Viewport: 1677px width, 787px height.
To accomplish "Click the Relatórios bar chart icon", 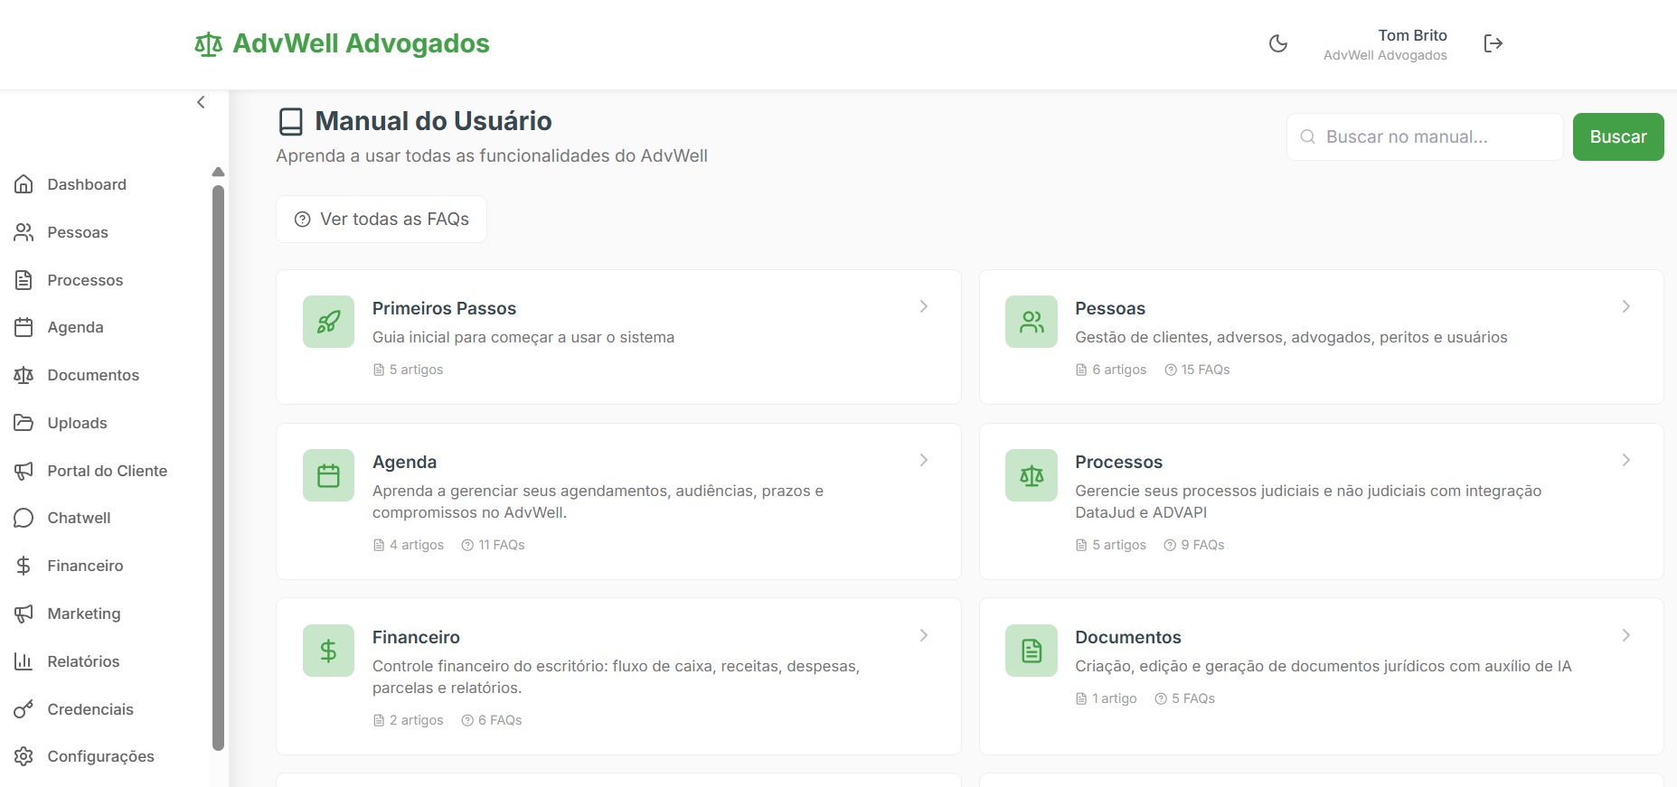I will coord(24,661).
